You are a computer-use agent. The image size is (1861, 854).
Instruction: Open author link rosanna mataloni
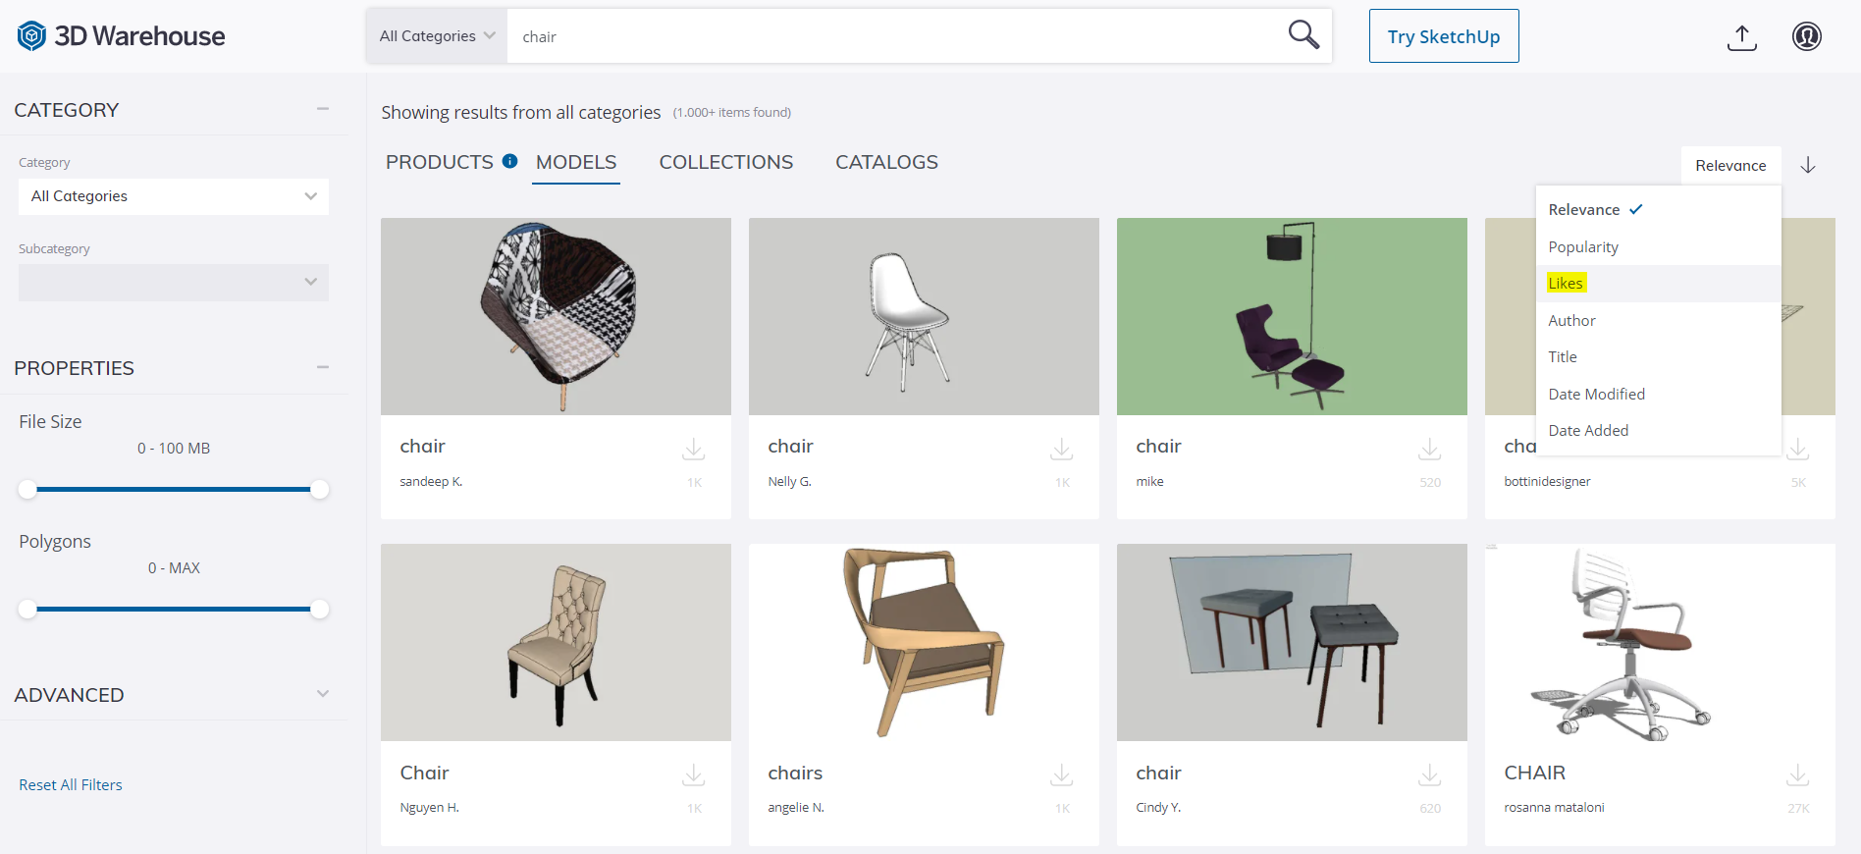tap(1554, 808)
